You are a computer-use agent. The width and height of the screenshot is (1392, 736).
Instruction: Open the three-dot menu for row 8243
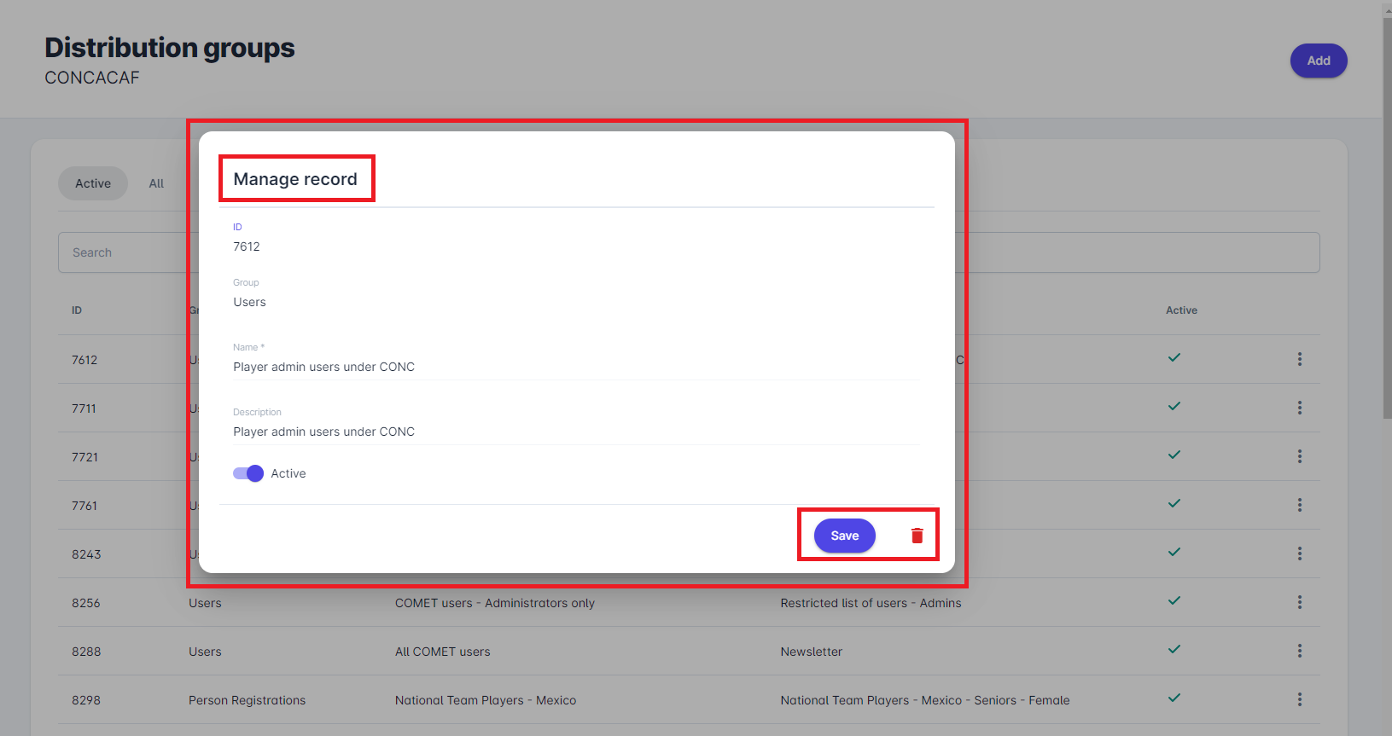(x=1299, y=553)
